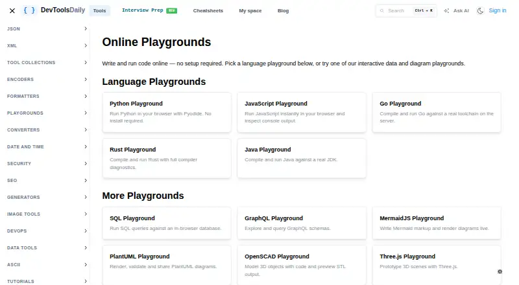
Task: Click the search magnifier icon
Action: (x=382, y=10)
